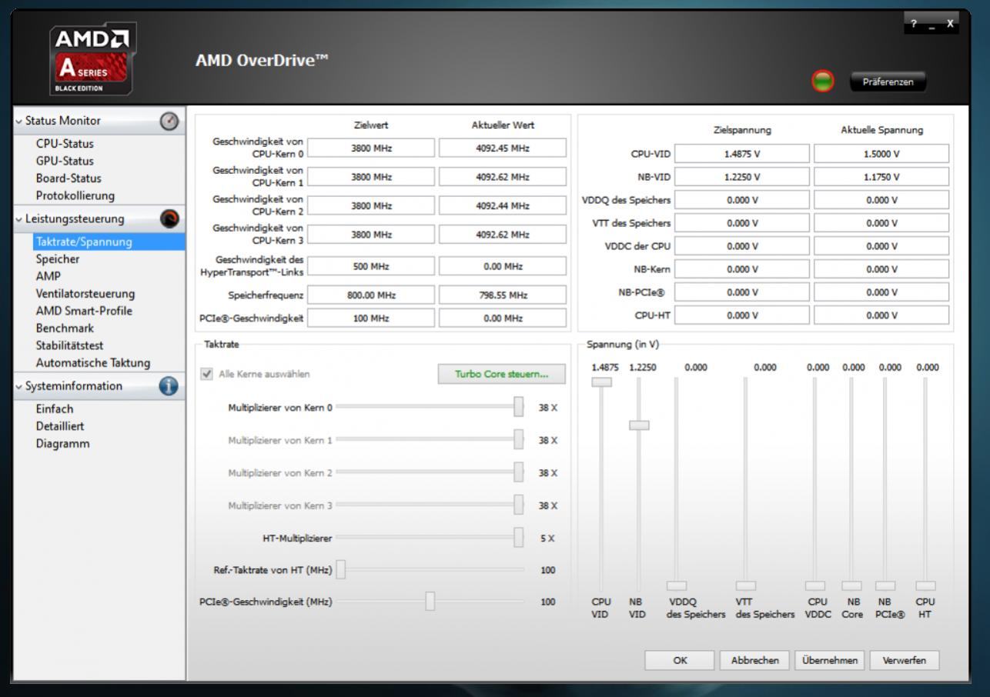Screen dimensions: 990x697
Task: Open AMD Smart-Profile page
Action: [83, 311]
